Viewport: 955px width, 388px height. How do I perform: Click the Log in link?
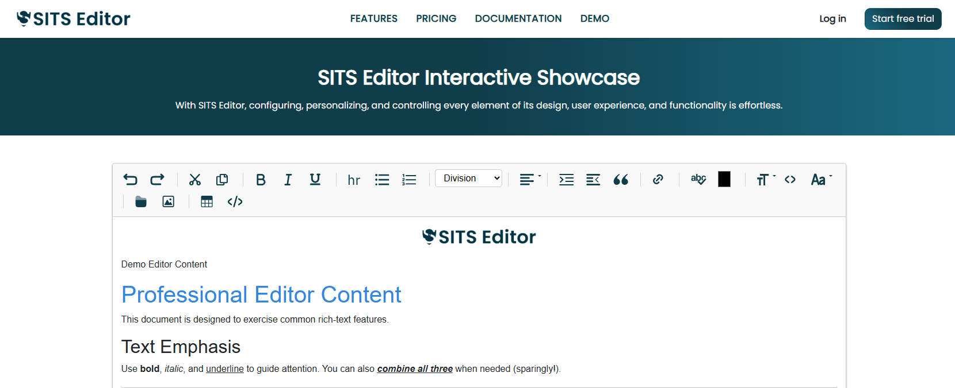tap(832, 19)
